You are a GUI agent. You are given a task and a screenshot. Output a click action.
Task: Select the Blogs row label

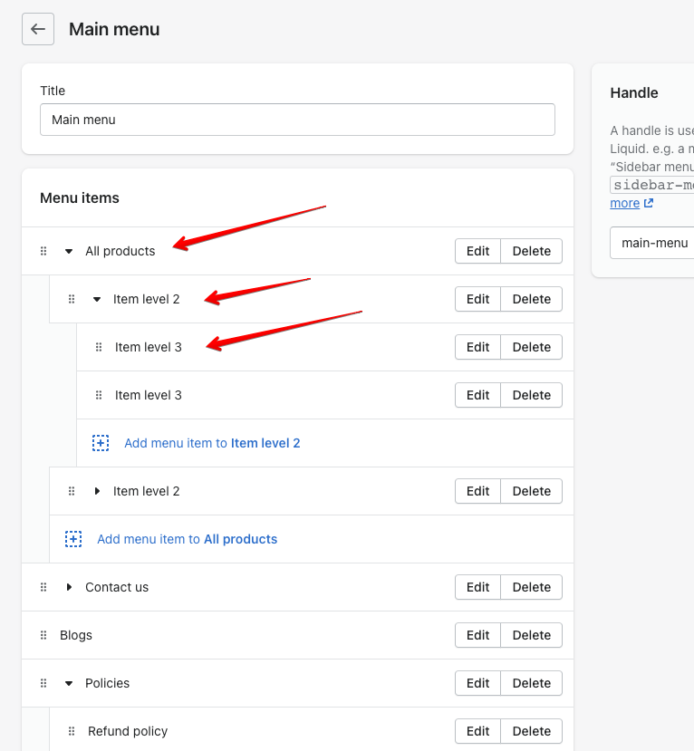pyautogui.click(x=76, y=635)
